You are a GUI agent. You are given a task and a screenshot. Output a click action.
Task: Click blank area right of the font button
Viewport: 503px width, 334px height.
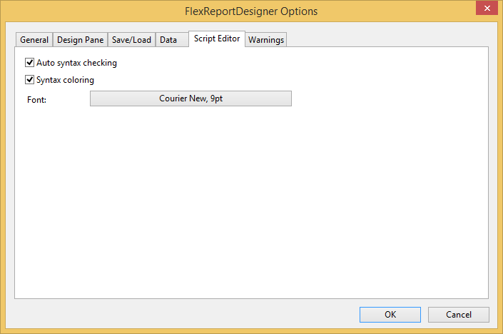[385, 98]
